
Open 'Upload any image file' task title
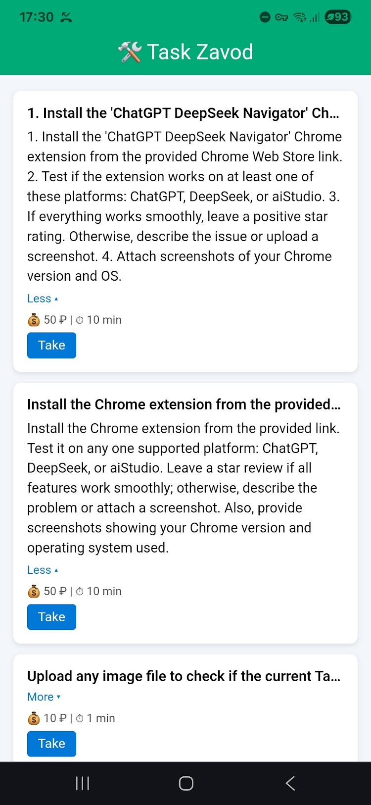point(184,676)
